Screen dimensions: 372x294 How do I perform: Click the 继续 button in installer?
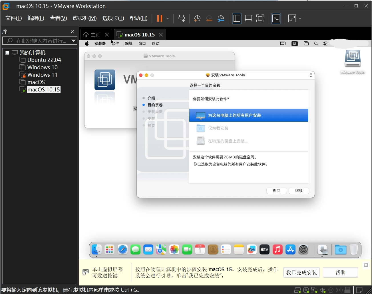point(299,191)
